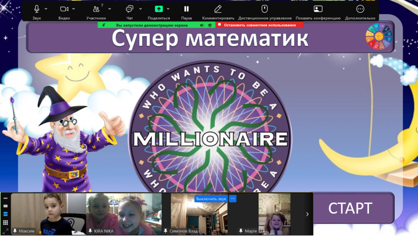This screenshot has height=236, width=418.
Task: Open Комментировать annotation pencil tool
Action: [x=218, y=9]
